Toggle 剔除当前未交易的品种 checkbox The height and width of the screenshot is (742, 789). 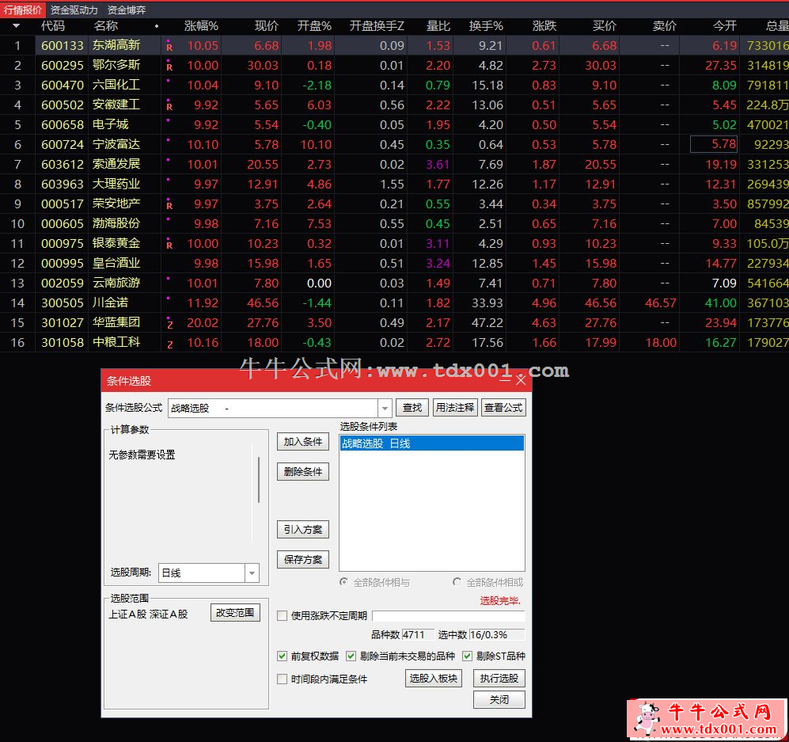click(351, 656)
